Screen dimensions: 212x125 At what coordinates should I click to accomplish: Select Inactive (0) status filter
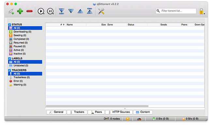click(x=25, y=54)
